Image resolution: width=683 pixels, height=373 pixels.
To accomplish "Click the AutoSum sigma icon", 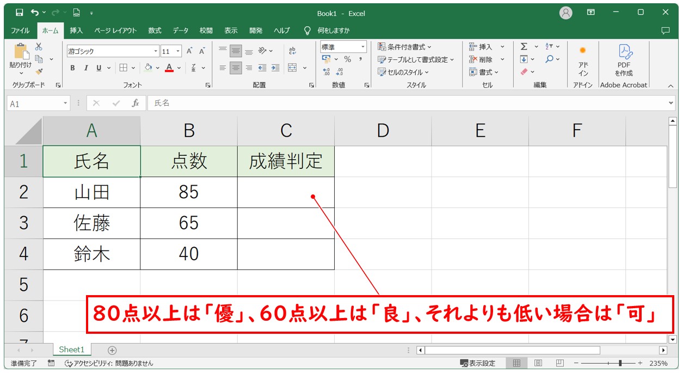I will (x=524, y=47).
